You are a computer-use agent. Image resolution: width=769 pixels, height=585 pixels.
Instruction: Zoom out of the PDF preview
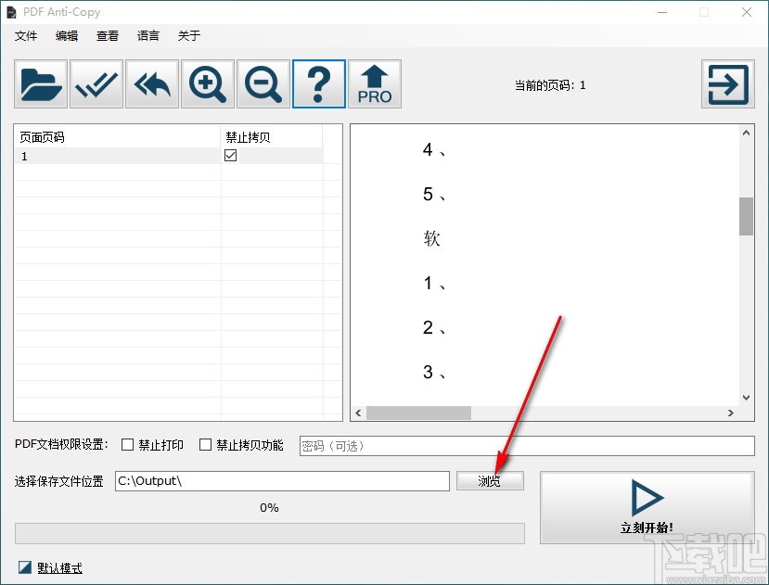click(263, 83)
